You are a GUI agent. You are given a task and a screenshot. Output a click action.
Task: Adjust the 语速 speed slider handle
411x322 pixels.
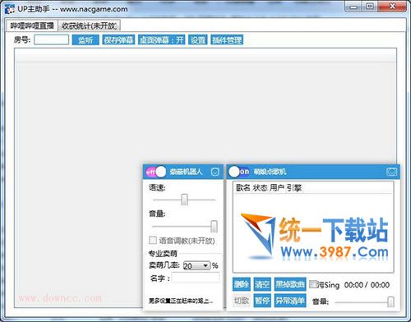(185, 200)
